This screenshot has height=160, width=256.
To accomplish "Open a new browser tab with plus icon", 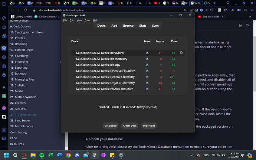I will coord(214,3).
